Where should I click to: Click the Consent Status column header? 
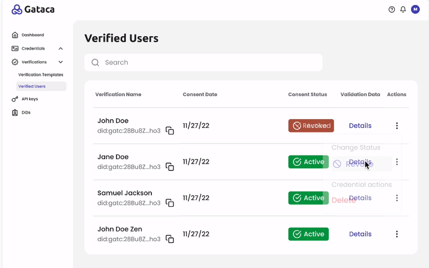[x=308, y=94]
